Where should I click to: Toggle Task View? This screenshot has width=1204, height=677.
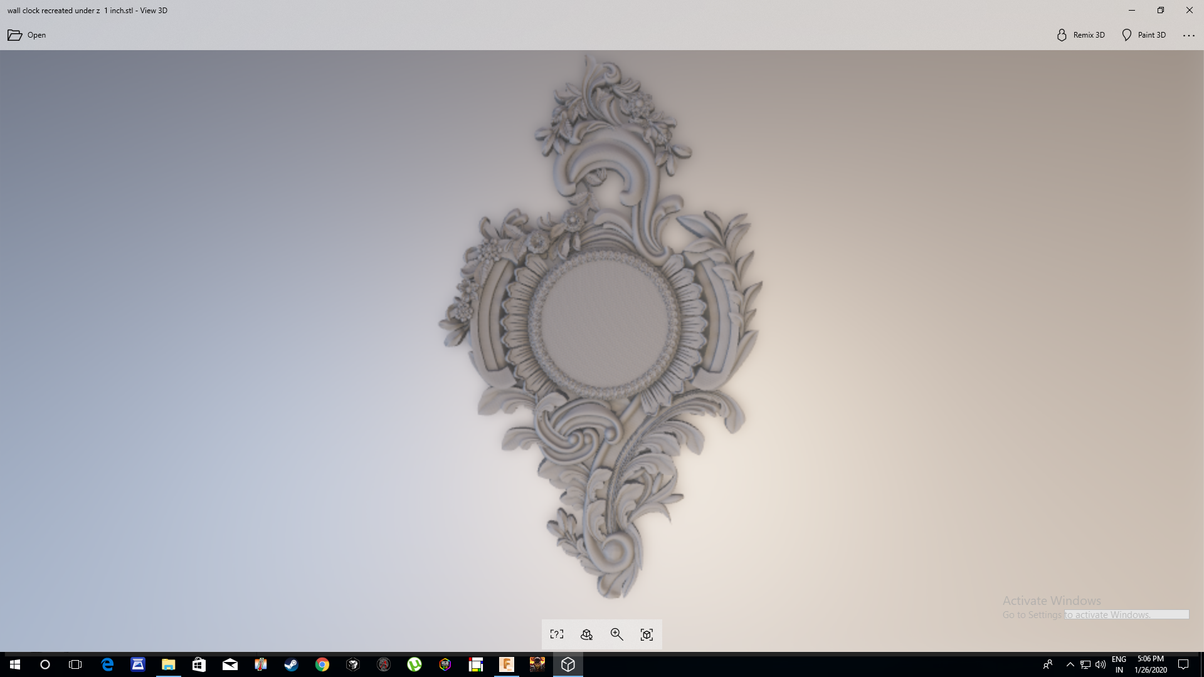coord(75,664)
